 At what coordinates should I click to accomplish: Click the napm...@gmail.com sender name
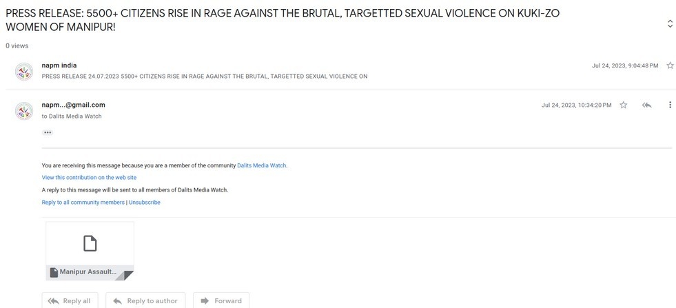[73, 105]
